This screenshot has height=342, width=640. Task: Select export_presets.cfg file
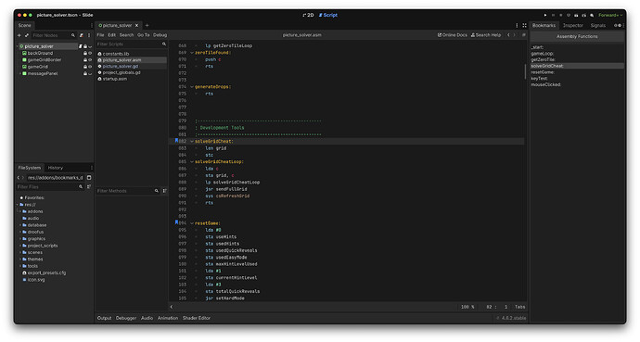point(45,272)
